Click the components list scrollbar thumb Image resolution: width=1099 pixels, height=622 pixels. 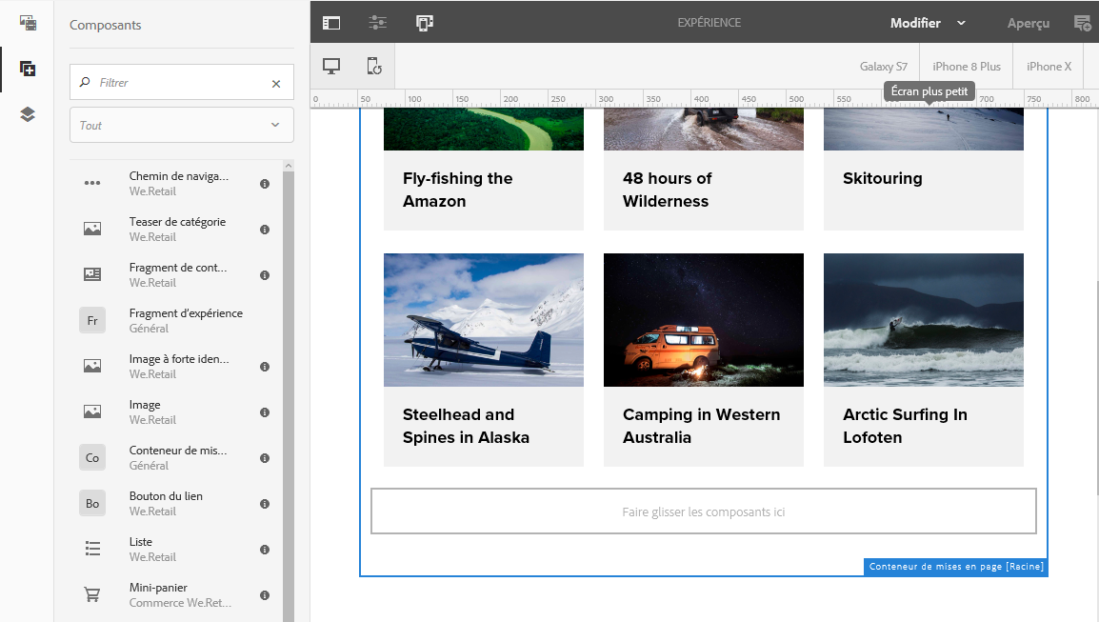289,396
